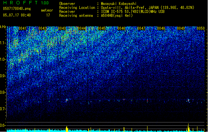
Task: Click the 0.8 frequency axis label
Action: tap(3, 92)
